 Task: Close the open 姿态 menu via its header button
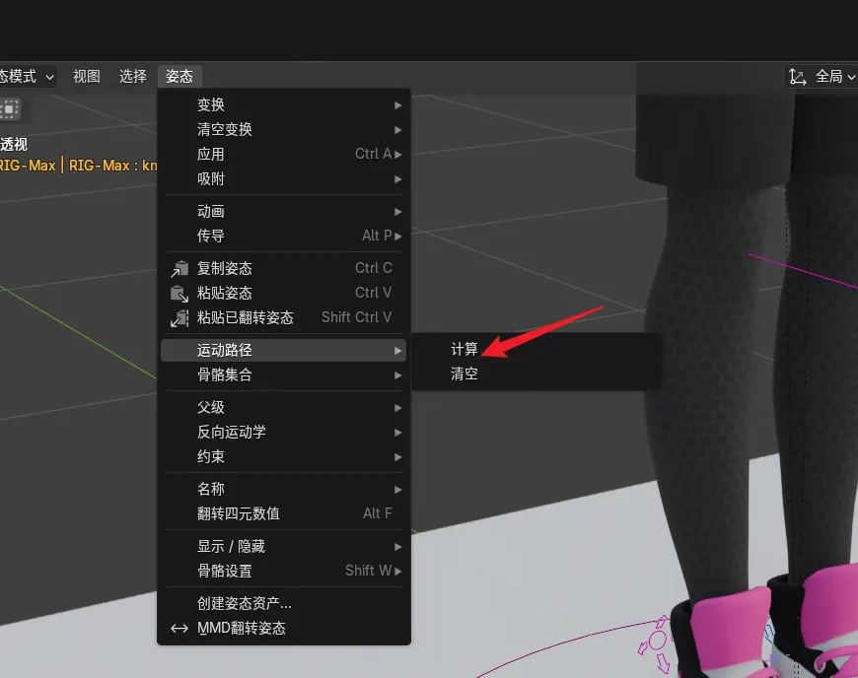pyautogui.click(x=179, y=77)
